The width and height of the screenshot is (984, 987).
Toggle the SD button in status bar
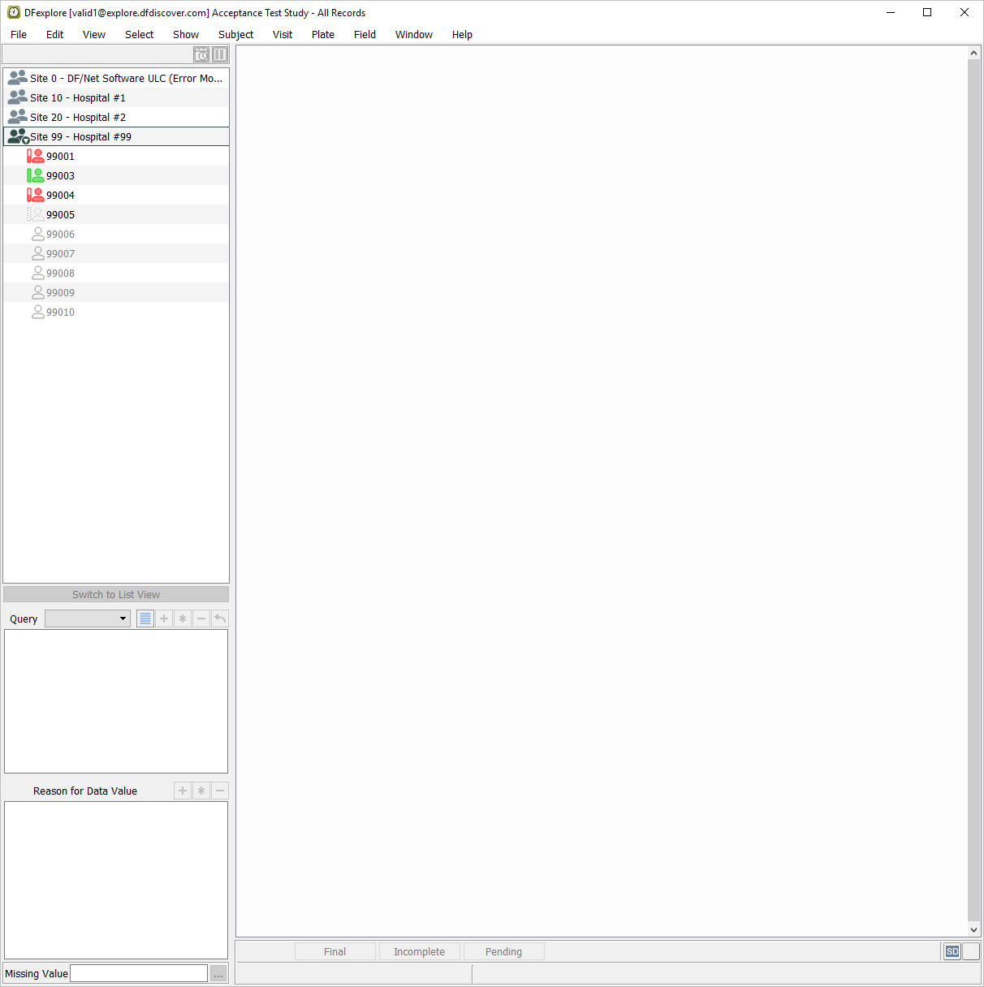point(952,951)
